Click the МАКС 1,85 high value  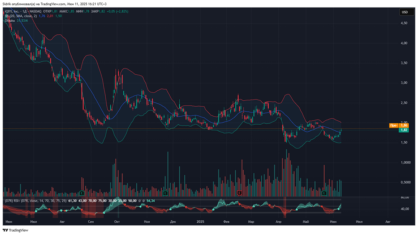pyautogui.click(x=67, y=11)
